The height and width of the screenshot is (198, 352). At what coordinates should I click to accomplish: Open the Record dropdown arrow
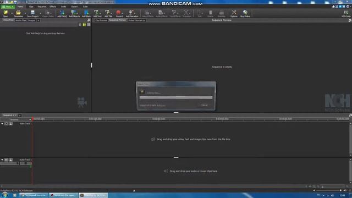122,13
